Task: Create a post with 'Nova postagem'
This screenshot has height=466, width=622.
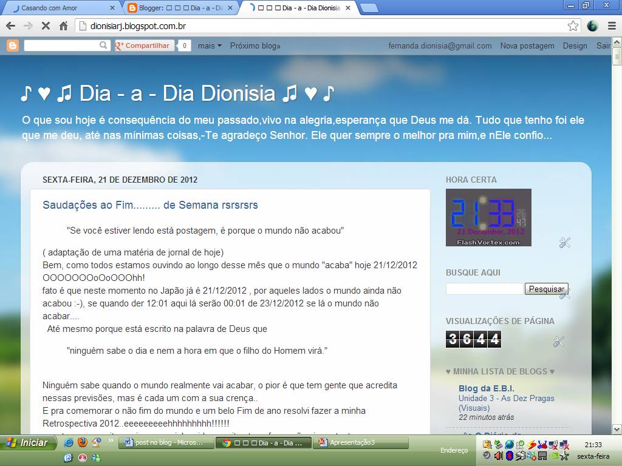Action: pos(527,46)
